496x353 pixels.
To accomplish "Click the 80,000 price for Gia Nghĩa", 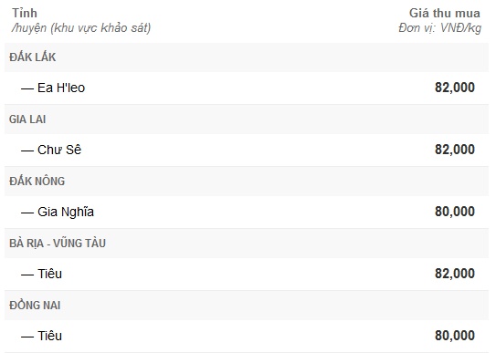I will coord(455,212).
